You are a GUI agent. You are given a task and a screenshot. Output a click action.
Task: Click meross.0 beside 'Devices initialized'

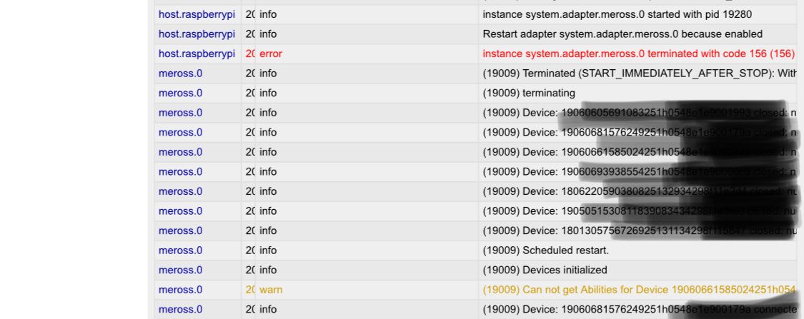(181, 270)
